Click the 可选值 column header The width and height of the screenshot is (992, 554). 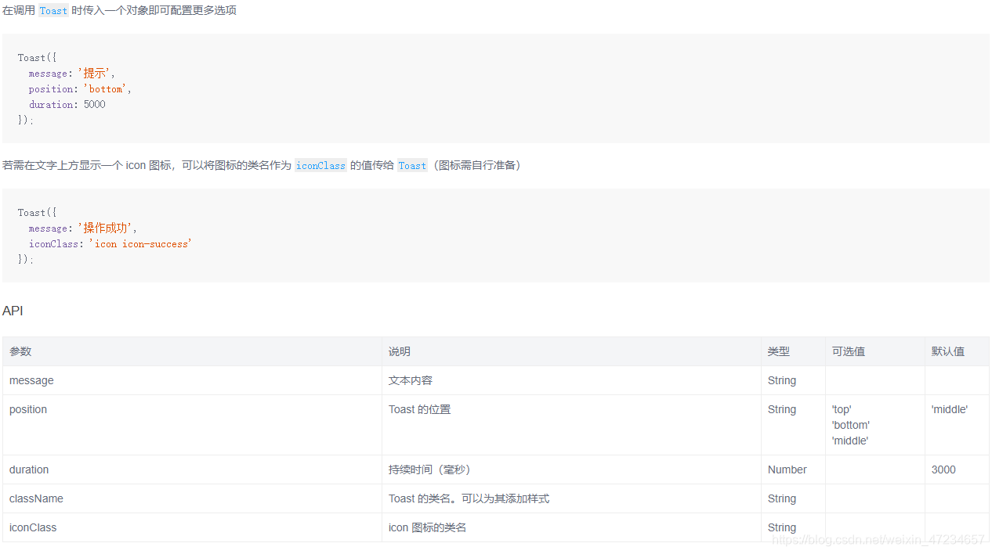point(849,351)
